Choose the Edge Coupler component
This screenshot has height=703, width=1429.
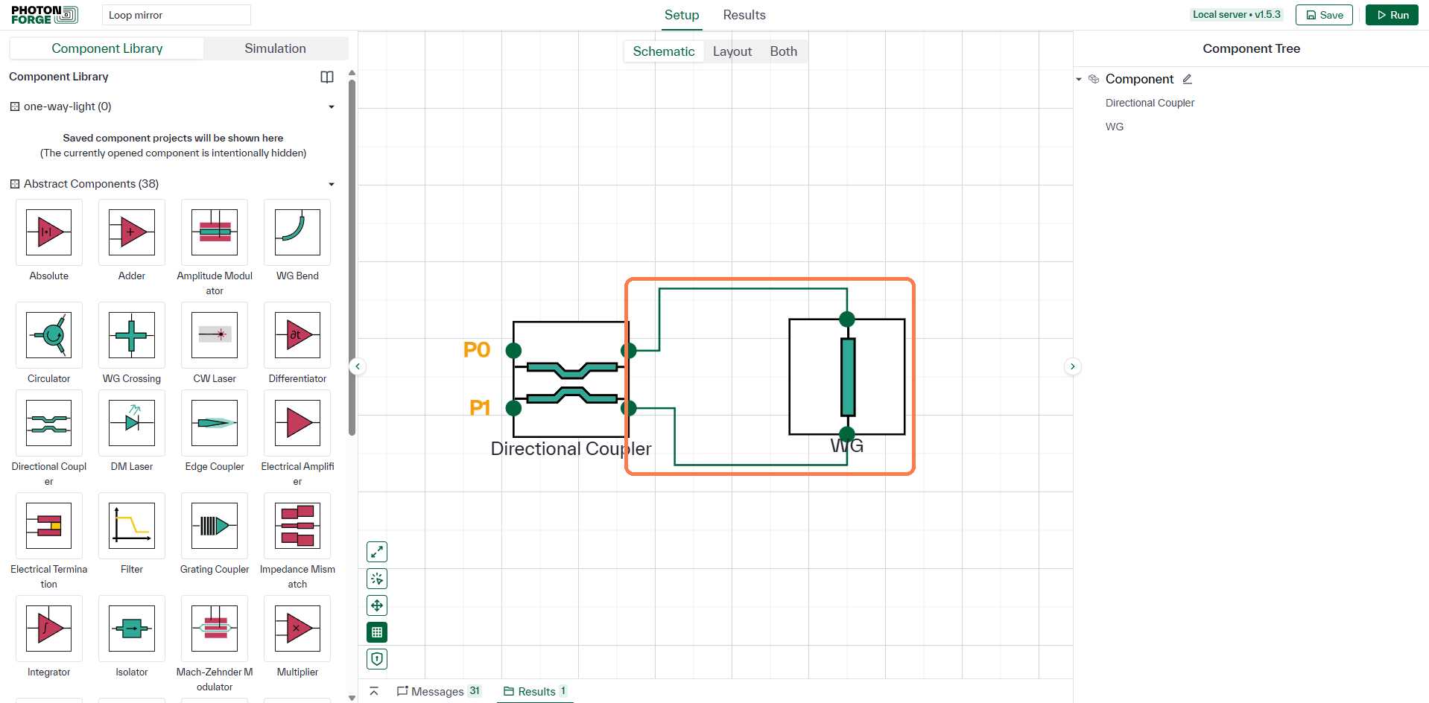[215, 423]
